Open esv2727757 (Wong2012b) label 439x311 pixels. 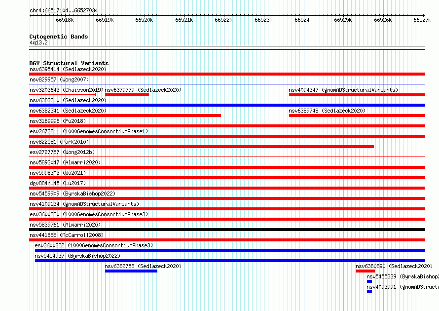tap(62, 152)
